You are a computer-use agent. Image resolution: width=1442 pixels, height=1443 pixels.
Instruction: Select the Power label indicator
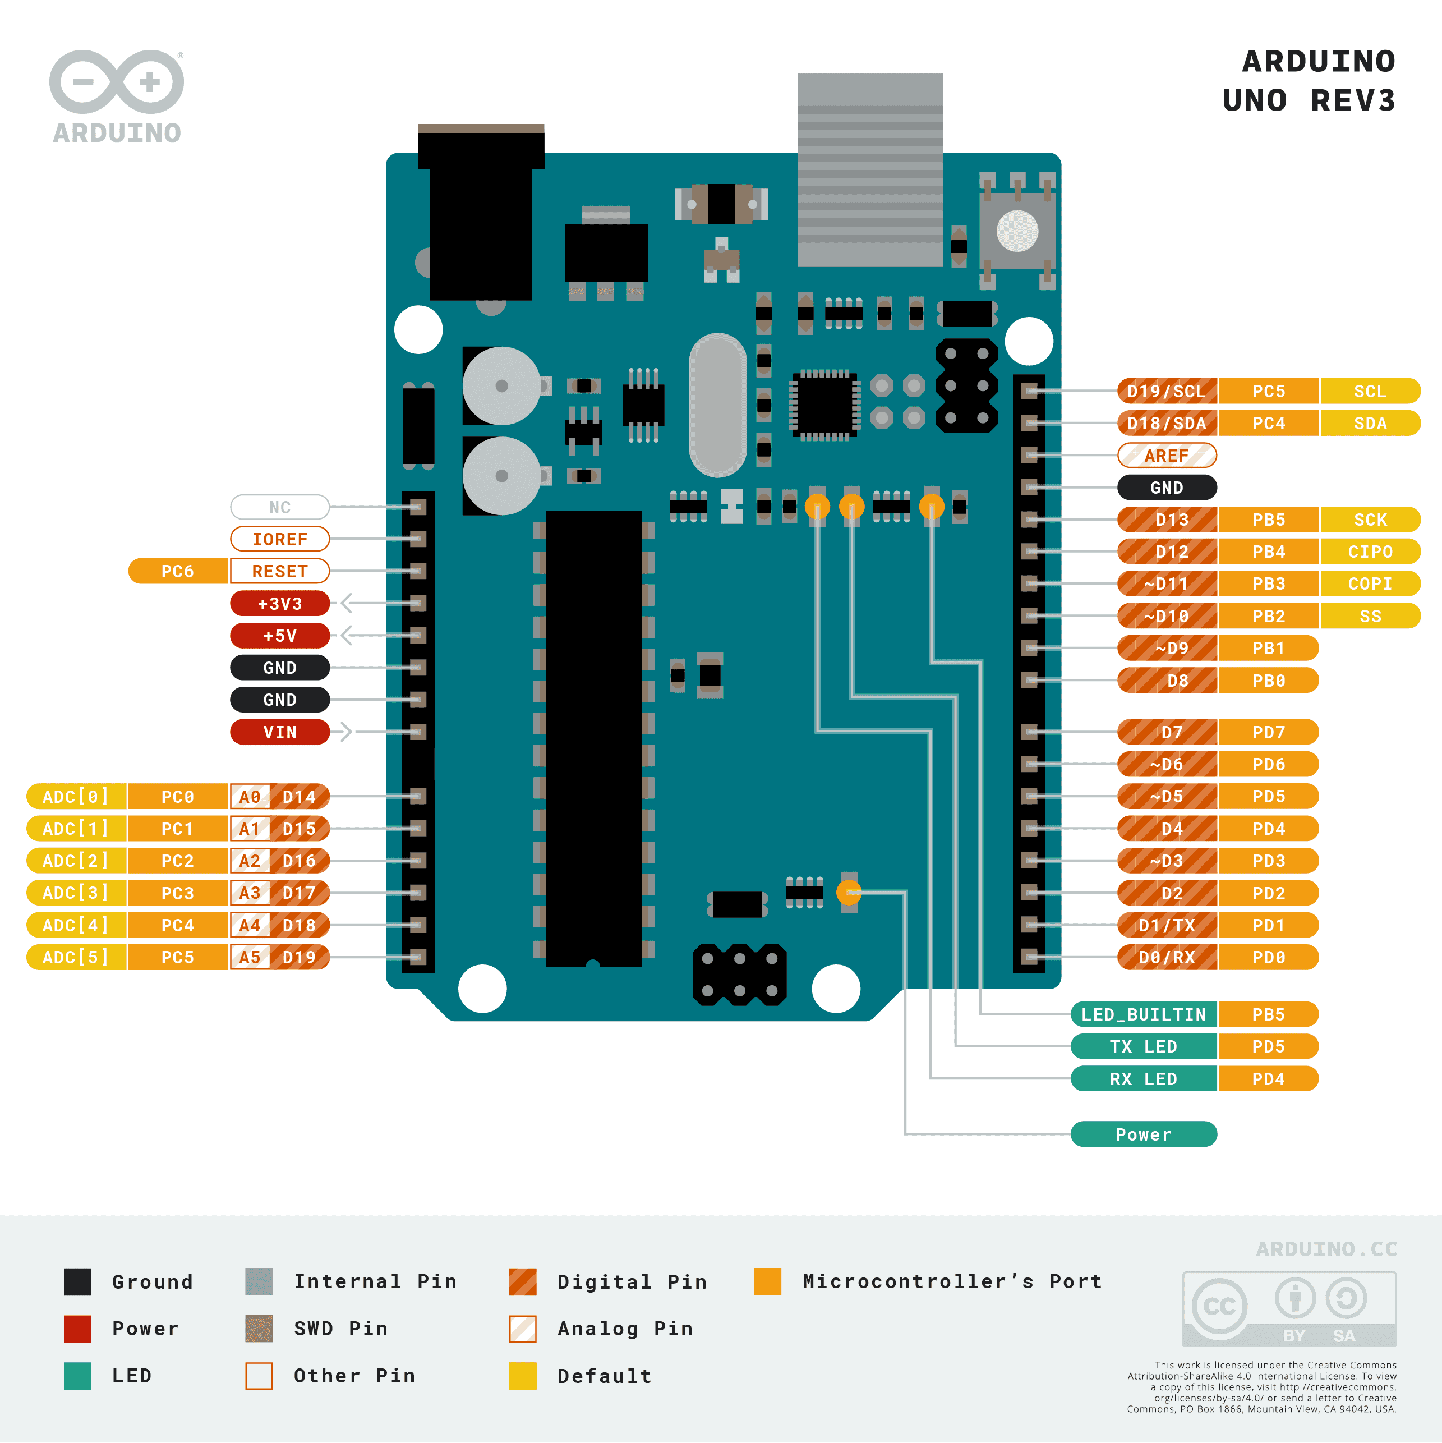(x=1133, y=1128)
